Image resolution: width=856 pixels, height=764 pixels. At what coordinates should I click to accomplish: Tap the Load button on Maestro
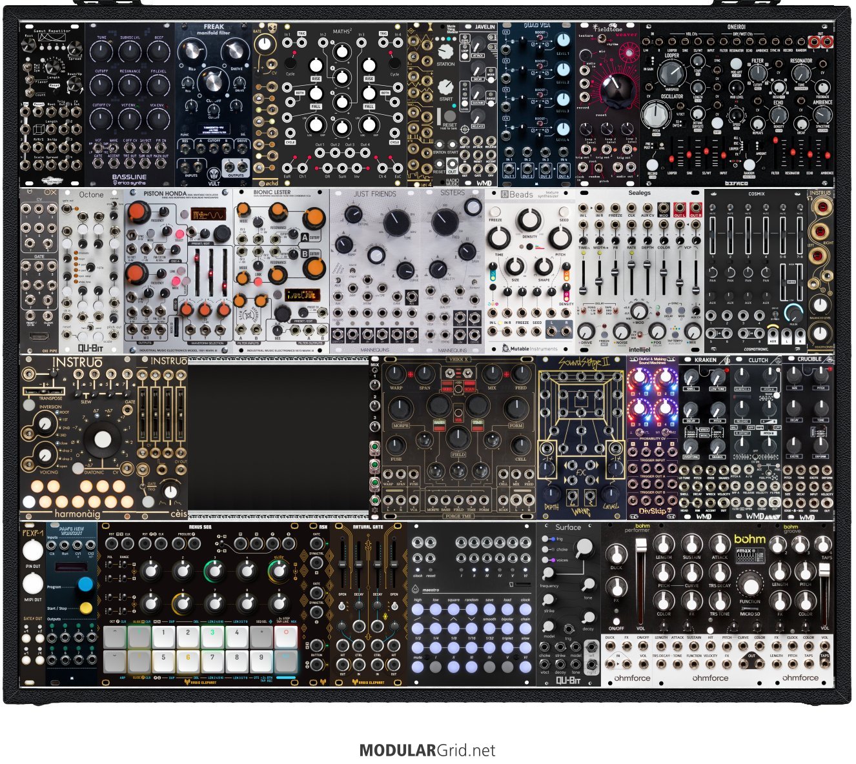coord(507,609)
